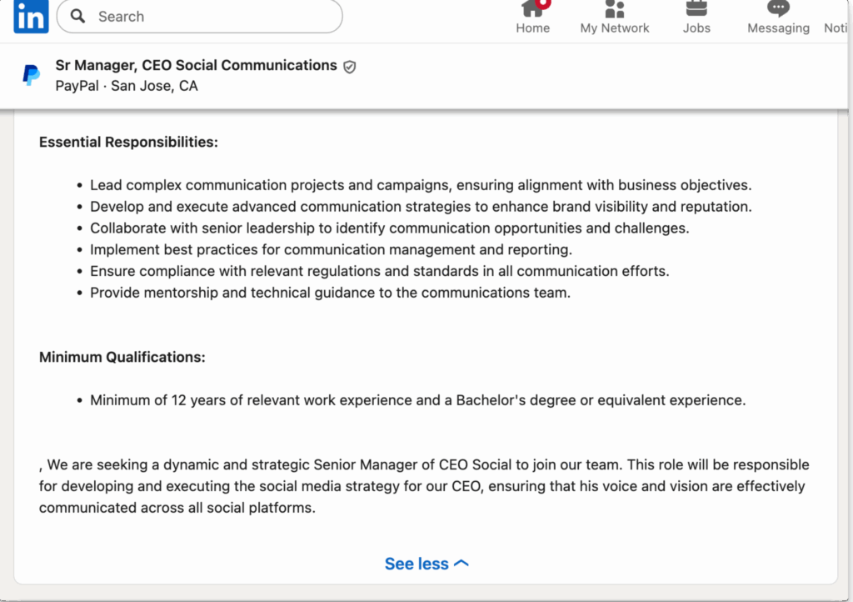
Task: Open the partially visible Notifications tab
Action: (837, 28)
